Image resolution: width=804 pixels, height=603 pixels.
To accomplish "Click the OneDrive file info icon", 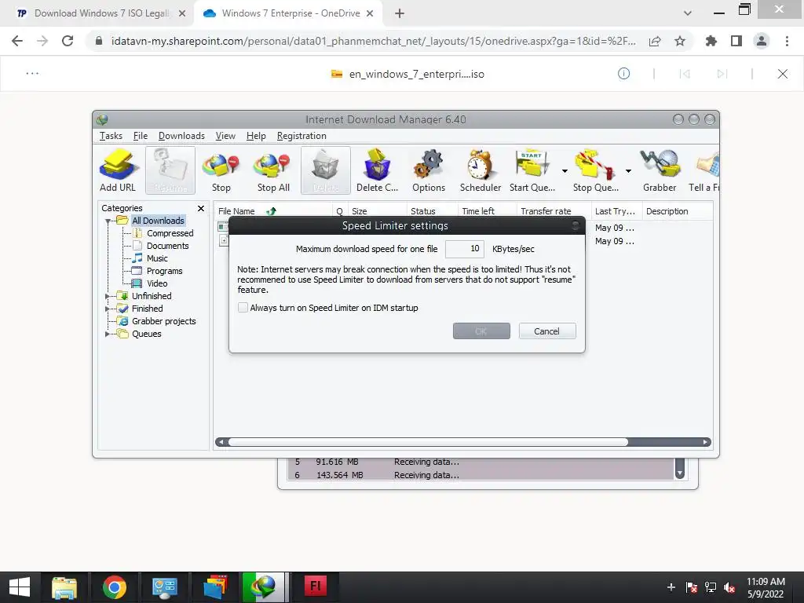I will (x=623, y=73).
